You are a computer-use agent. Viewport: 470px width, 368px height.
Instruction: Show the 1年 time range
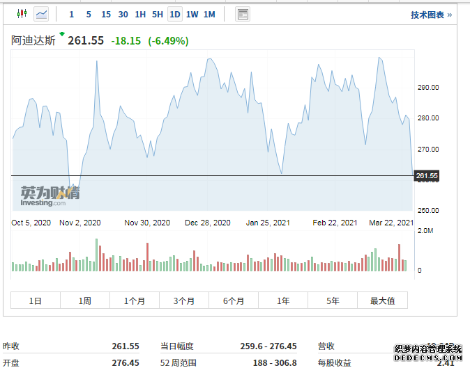[x=283, y=301]
